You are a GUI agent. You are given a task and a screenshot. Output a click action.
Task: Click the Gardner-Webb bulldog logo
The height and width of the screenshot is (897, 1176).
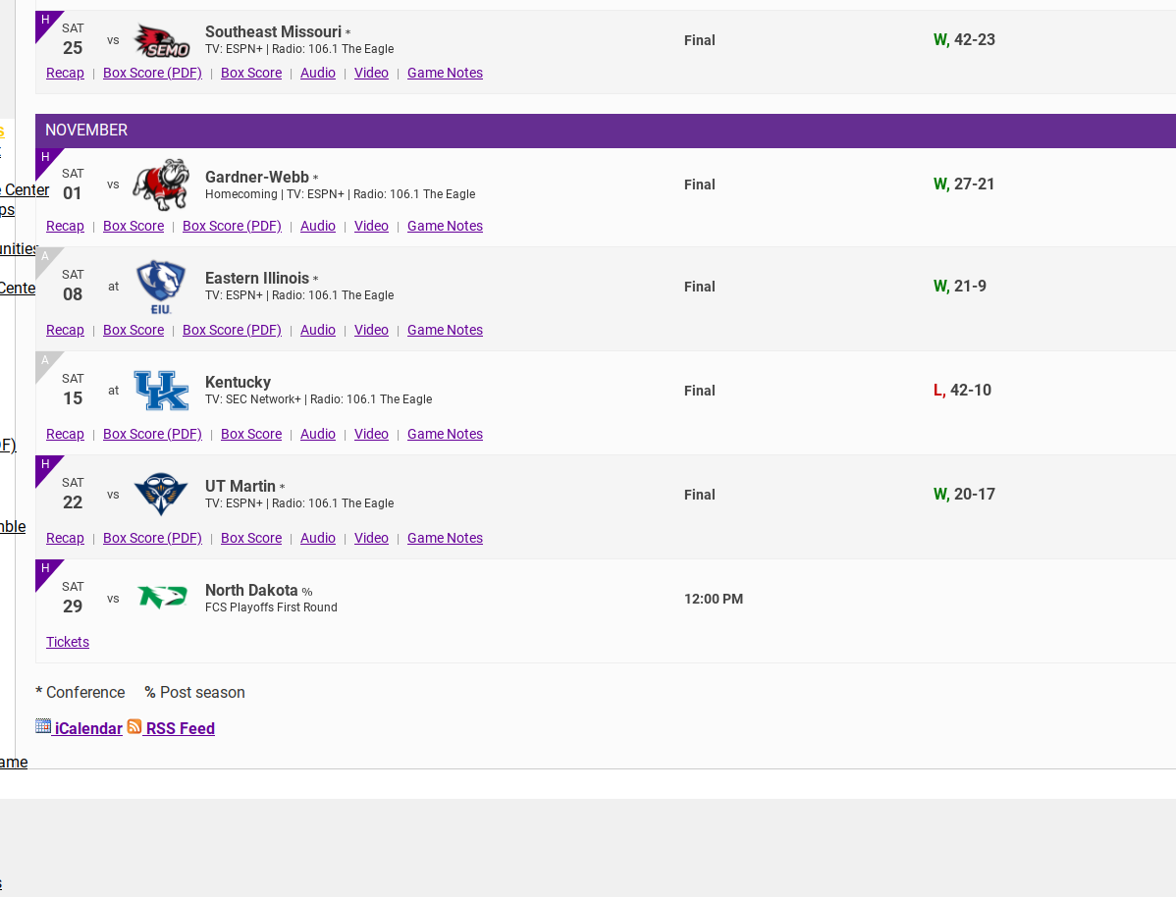tap(161, 185)
